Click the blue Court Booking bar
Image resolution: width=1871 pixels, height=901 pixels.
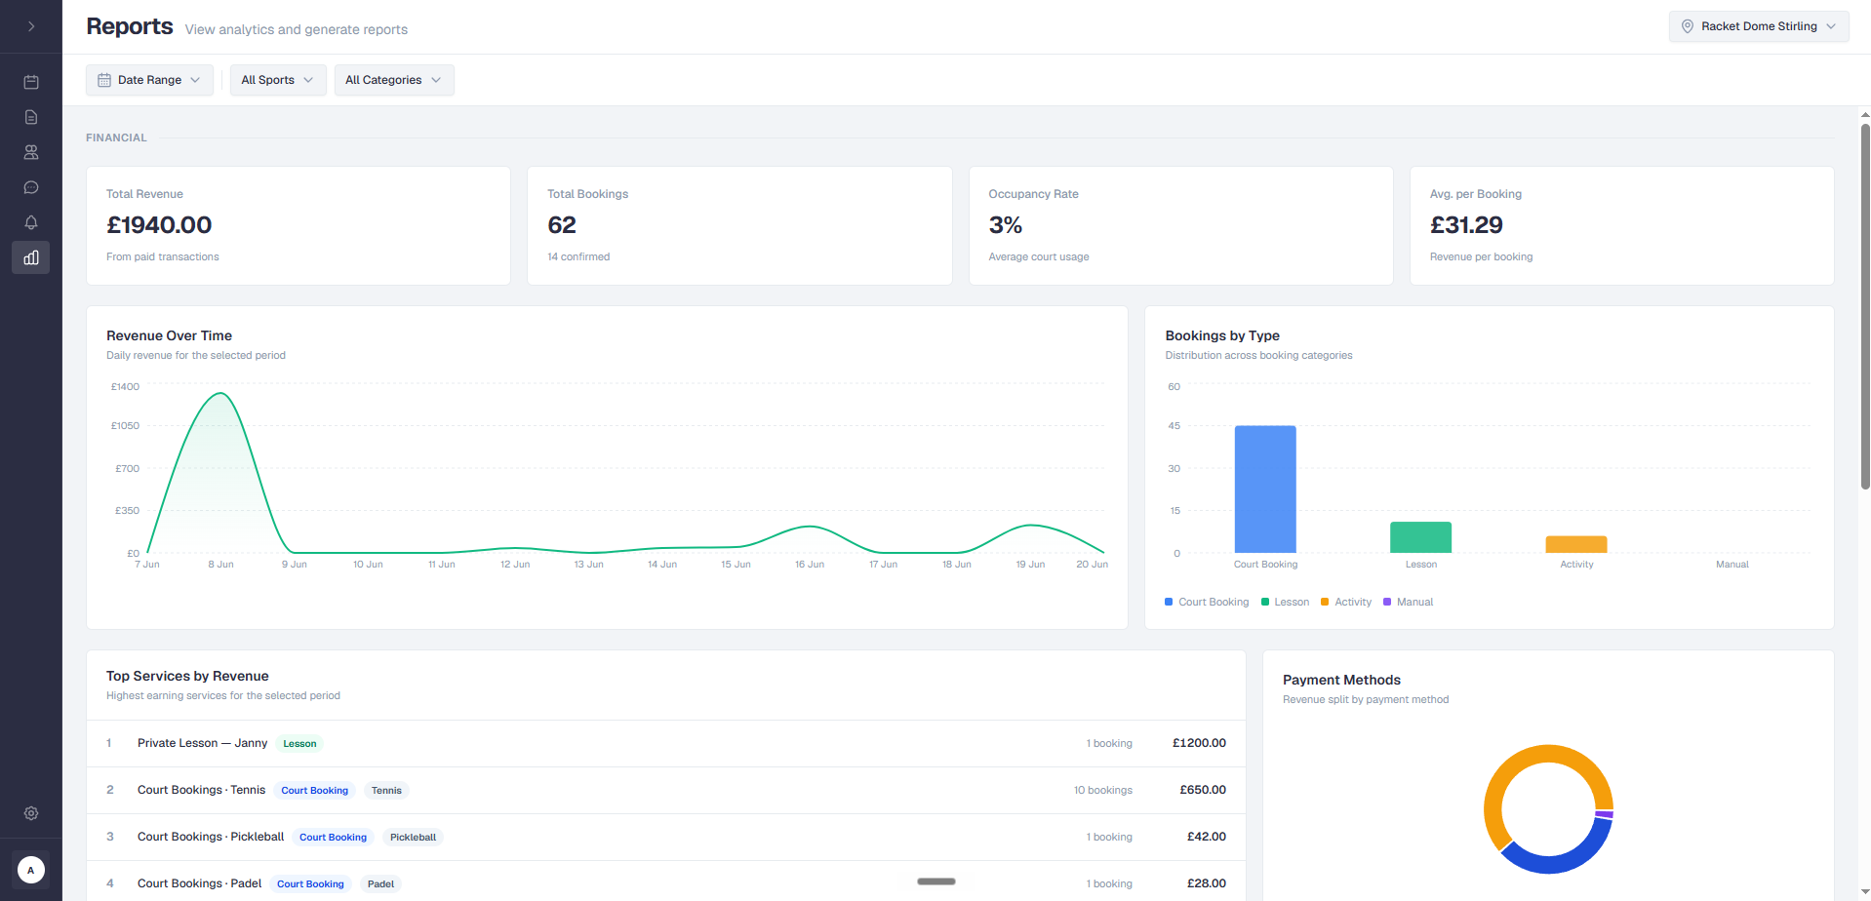coord(1265,490)
